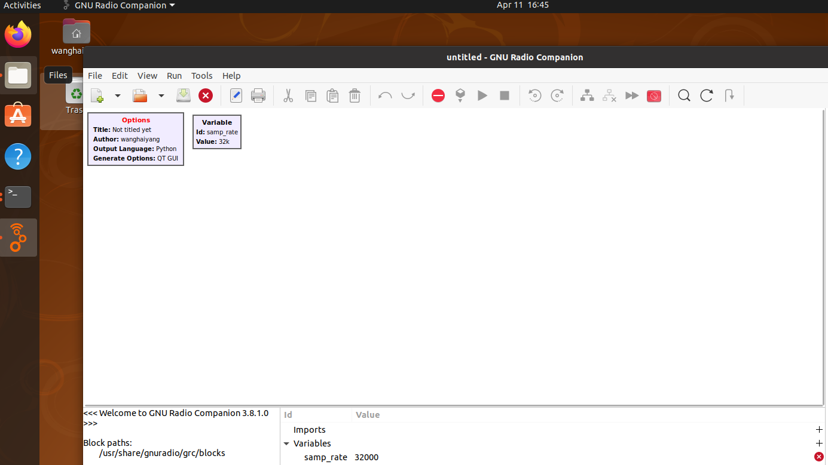828x465 pixels.
Task: Open an existing flowgraph file
Action: (x=139, y=96)
